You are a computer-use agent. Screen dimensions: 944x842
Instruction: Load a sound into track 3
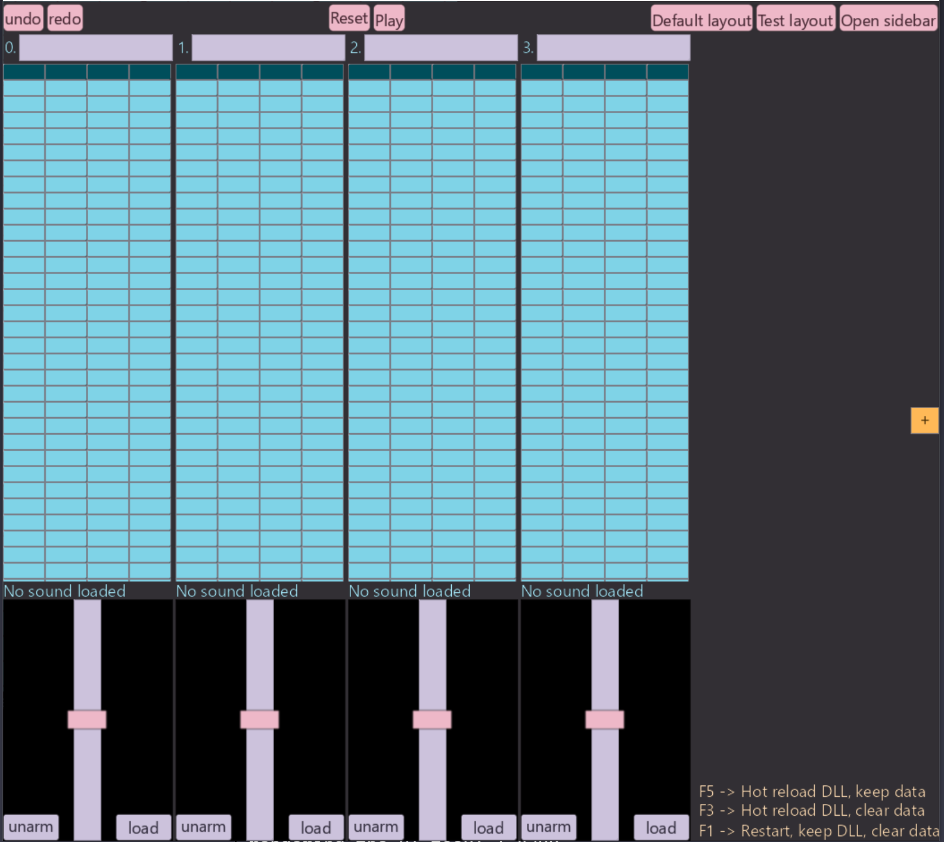[x=661, y=828]
